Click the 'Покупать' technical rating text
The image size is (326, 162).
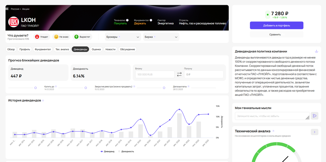coord(120,23)
